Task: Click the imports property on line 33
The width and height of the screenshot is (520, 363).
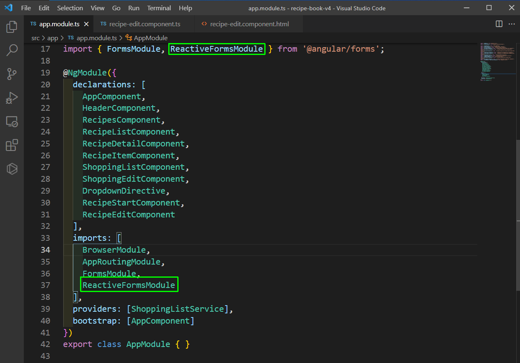Action: tap(90, 238)
